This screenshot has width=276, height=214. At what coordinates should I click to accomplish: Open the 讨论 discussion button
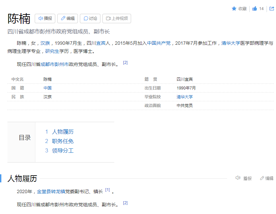(90, 19)
